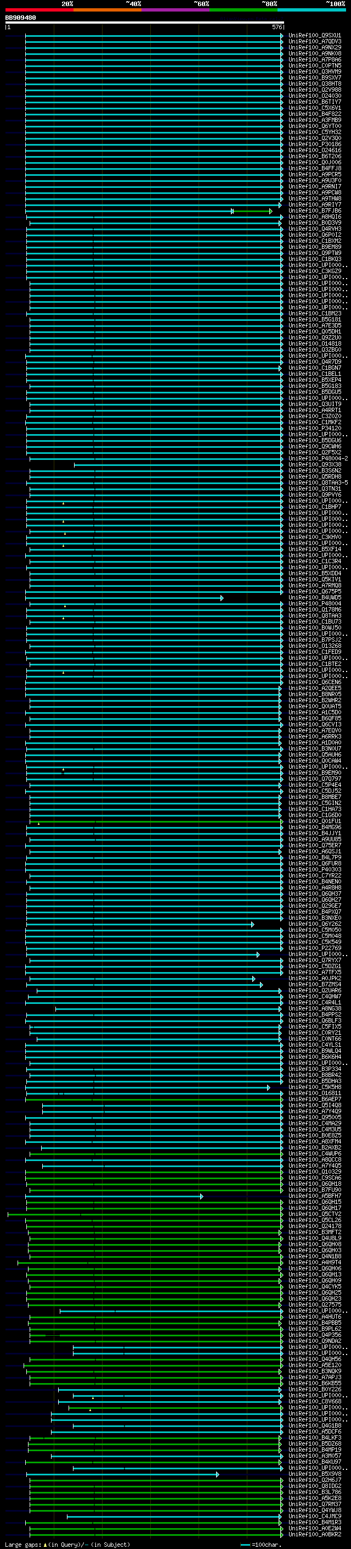
Task: Select hit UniRef100_C7YR22
Action: point(314,875)
